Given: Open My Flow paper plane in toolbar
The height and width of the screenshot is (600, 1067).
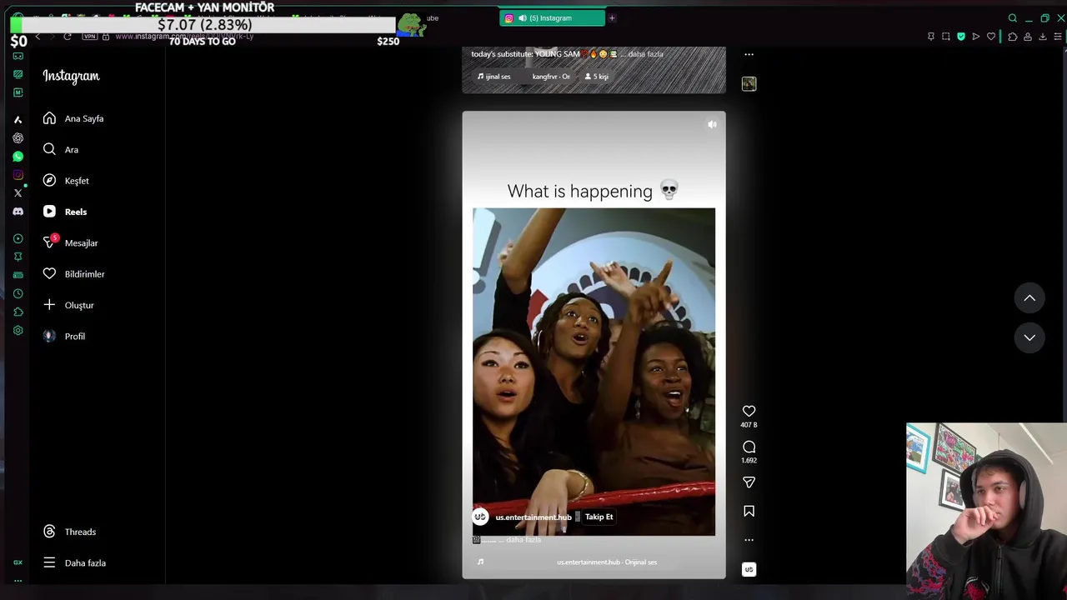Looking at the screenshot, I should click(976, 37).
